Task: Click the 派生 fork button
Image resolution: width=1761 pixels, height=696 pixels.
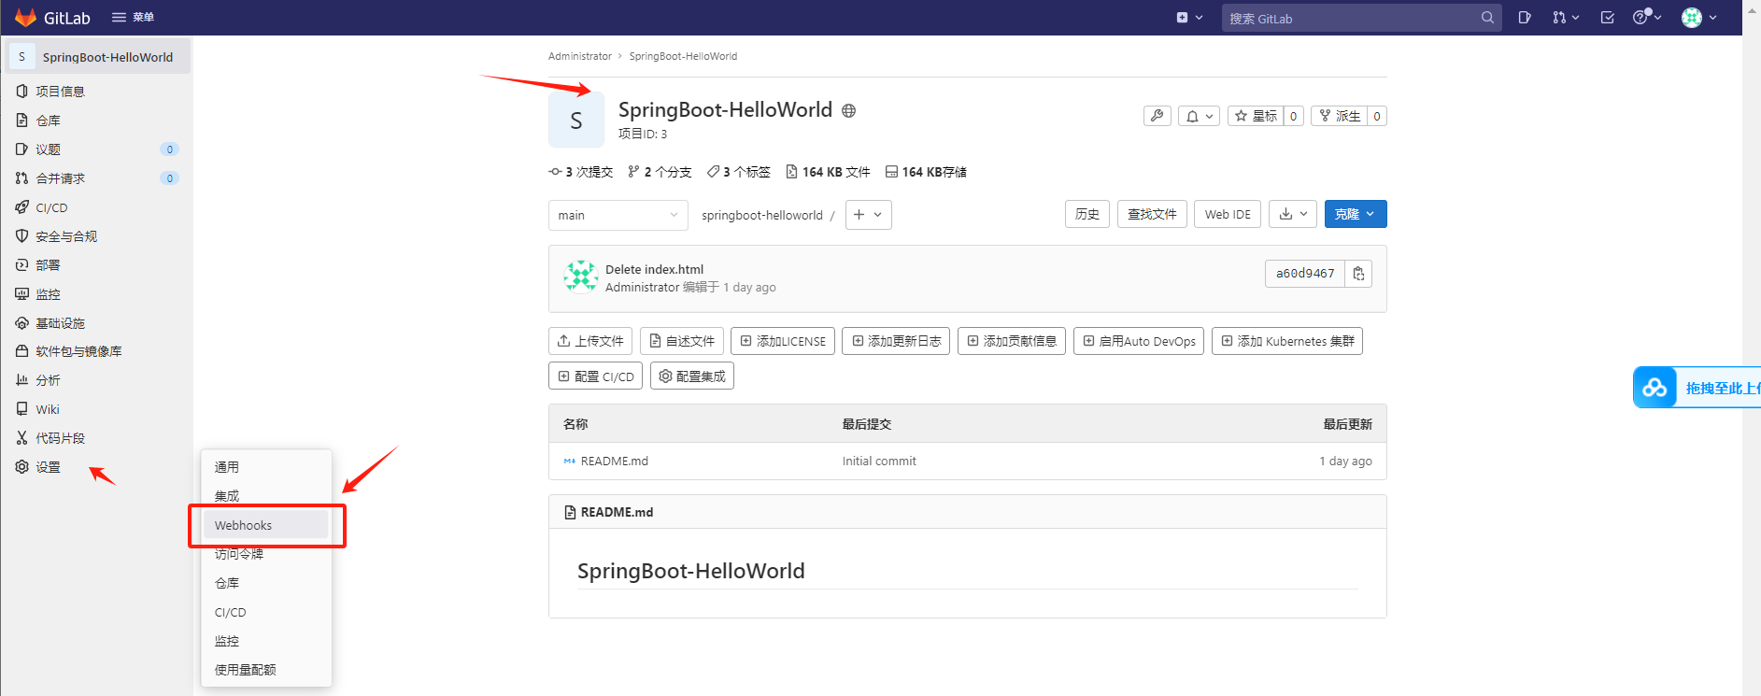Action: point(1339,116)
